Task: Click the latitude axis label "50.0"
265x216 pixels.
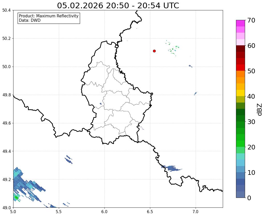Action: pyautogui.click(x=6, y=67)
